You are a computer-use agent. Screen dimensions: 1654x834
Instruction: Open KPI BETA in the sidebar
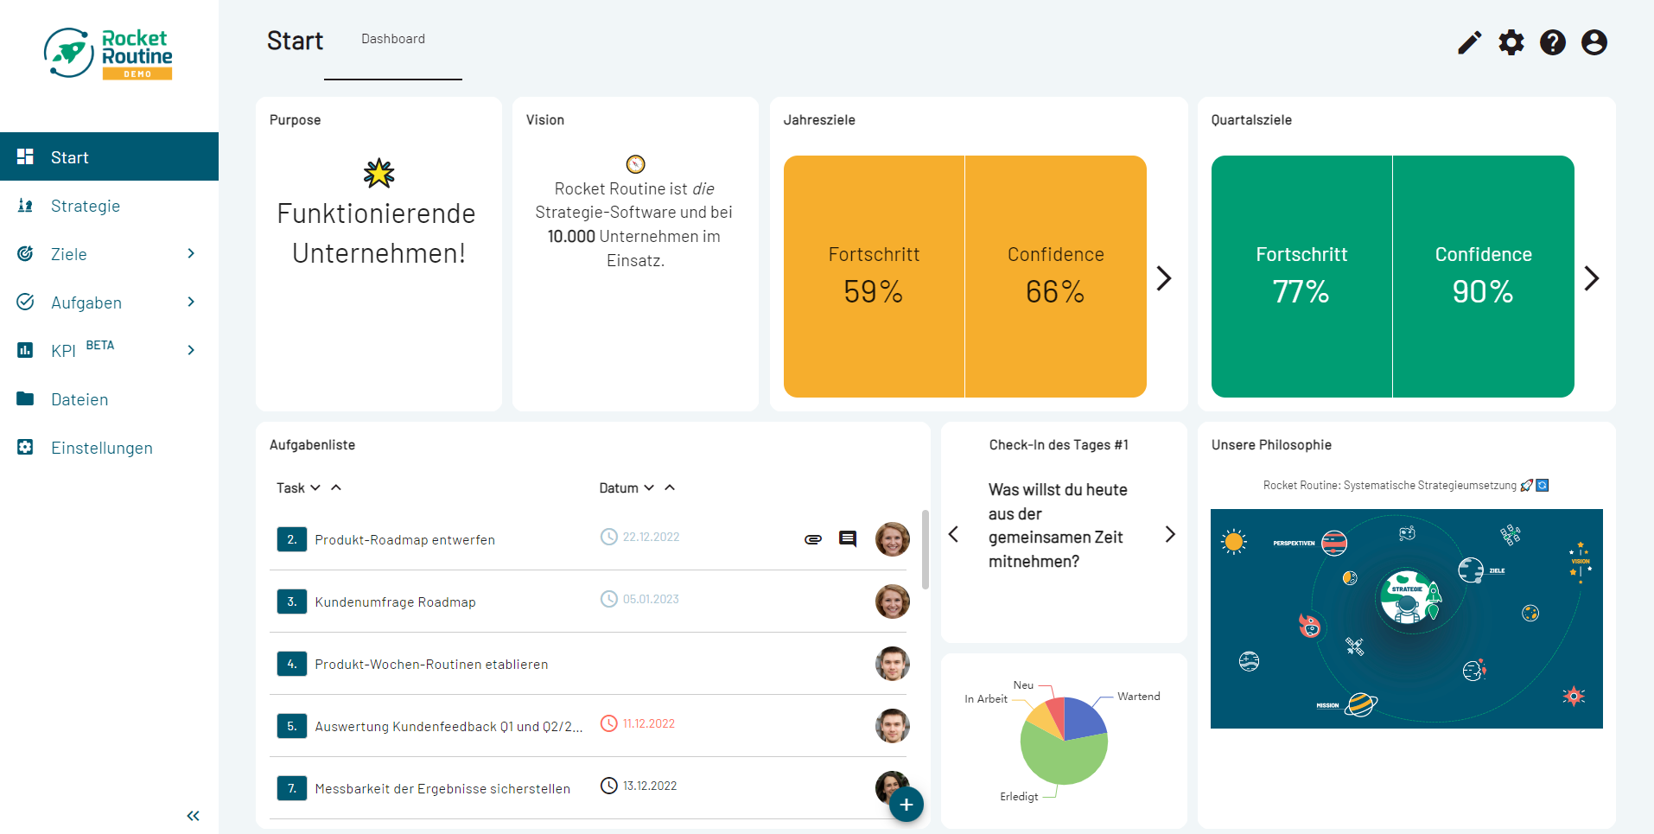pos(109,351)
